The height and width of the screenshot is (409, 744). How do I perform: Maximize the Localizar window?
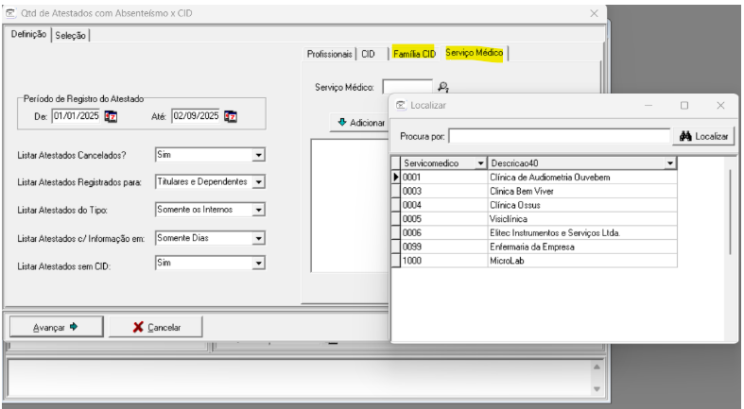684,106
